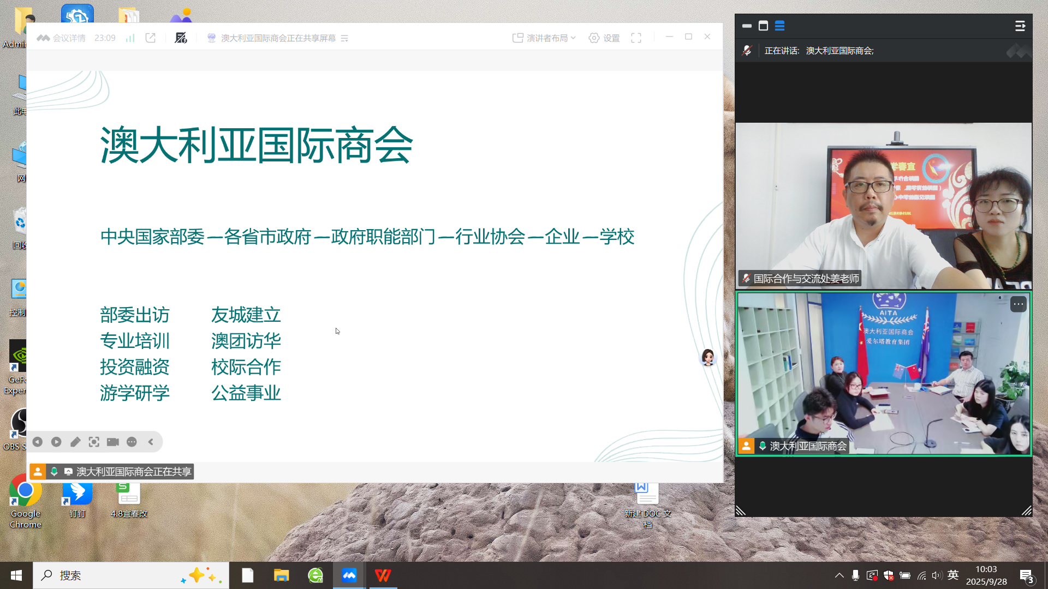The image size is (1048, 589).
Task: Switch video panel to single window view
Action: point(763,26)
